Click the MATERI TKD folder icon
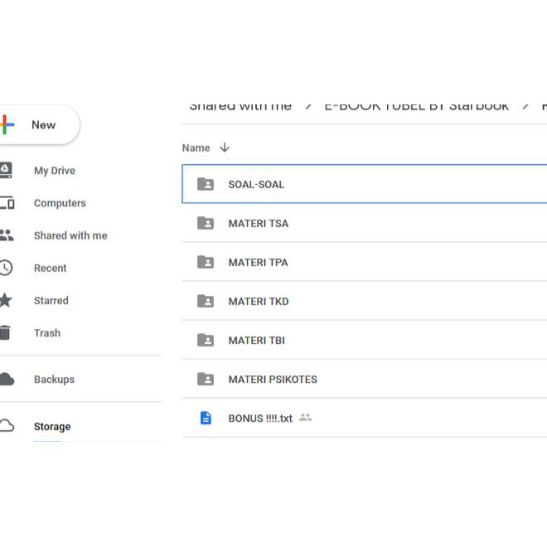This screenshot has height=547, width=547. tap(206, 301)
